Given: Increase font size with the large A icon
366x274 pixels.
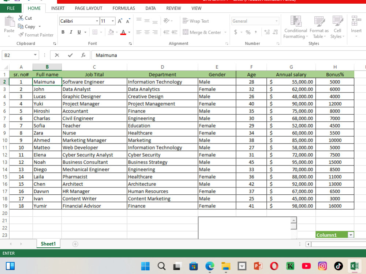Looking at the screenshot, I should click(x=120, y=21).
